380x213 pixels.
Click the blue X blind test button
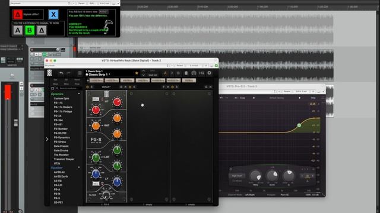point(53,14)
